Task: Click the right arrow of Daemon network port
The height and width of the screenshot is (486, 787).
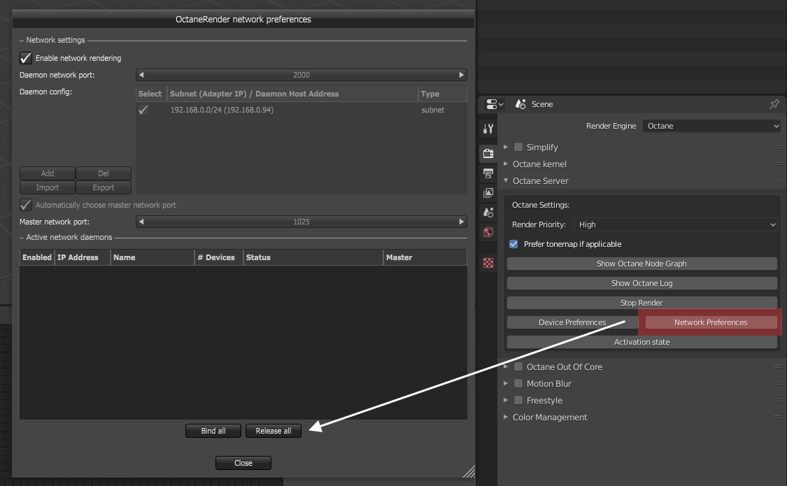Action: point(461,75)
